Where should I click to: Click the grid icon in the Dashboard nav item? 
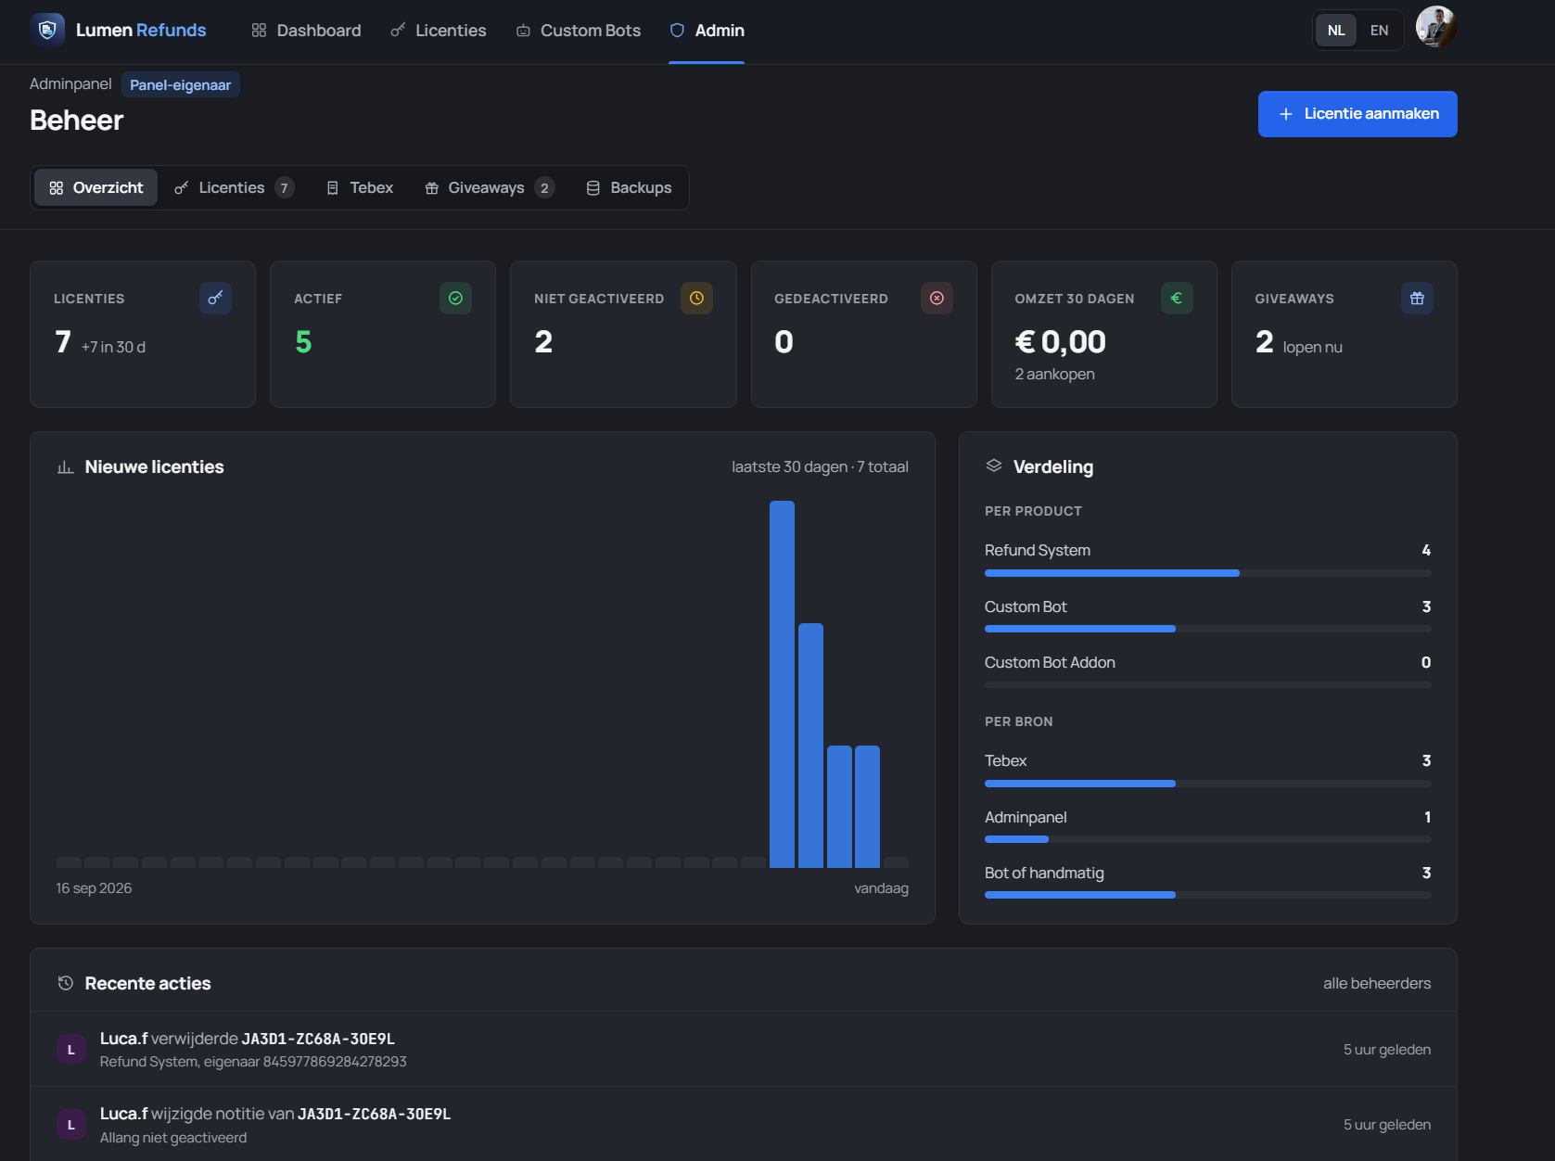259,31
